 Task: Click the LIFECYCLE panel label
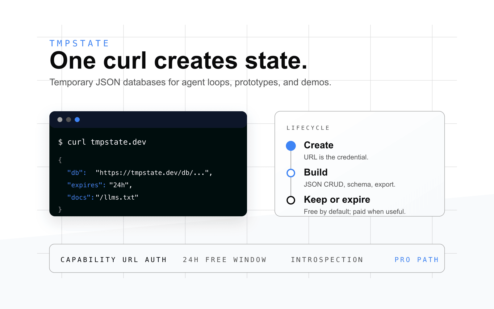[x=308, y=128]
